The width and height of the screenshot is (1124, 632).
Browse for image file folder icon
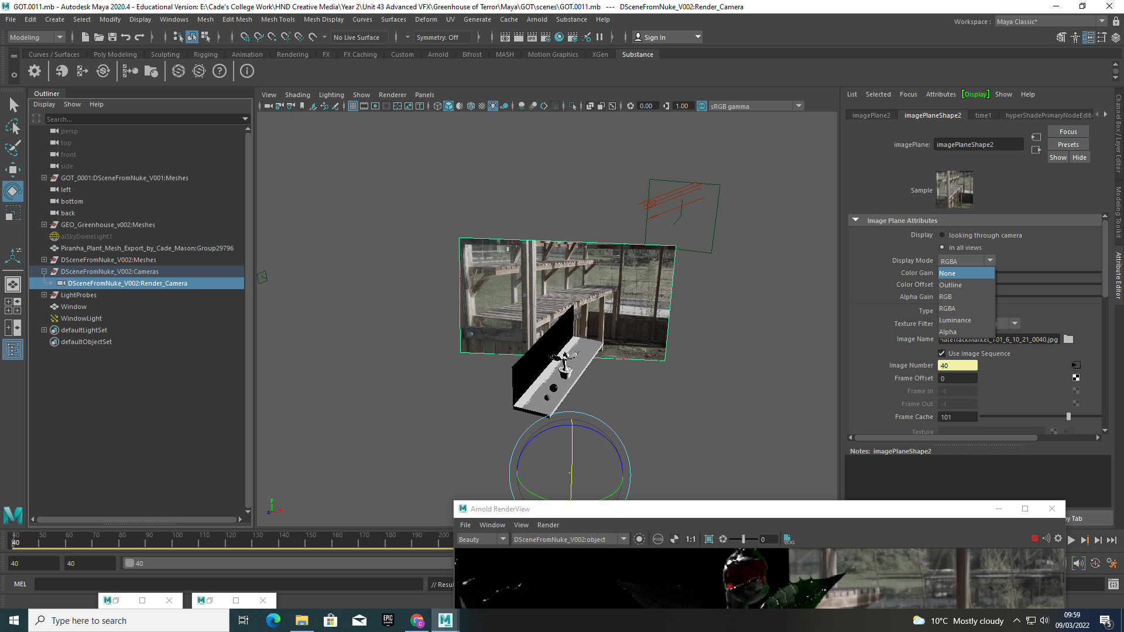click(x=1068, y=339)
